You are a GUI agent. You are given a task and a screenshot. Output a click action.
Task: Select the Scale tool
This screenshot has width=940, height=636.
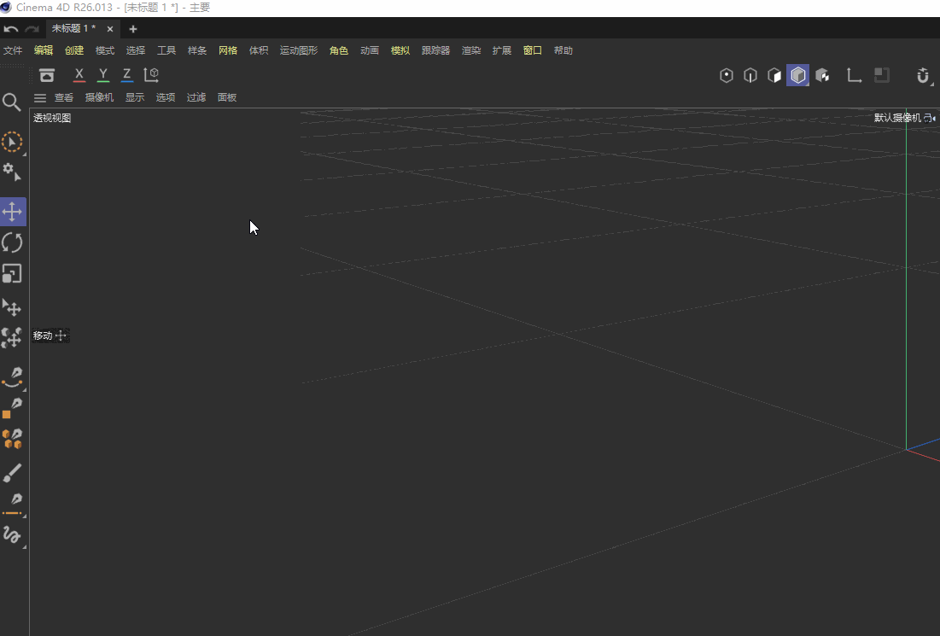[12, 274]
